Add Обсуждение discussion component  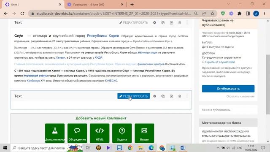(x=77, y=133)
